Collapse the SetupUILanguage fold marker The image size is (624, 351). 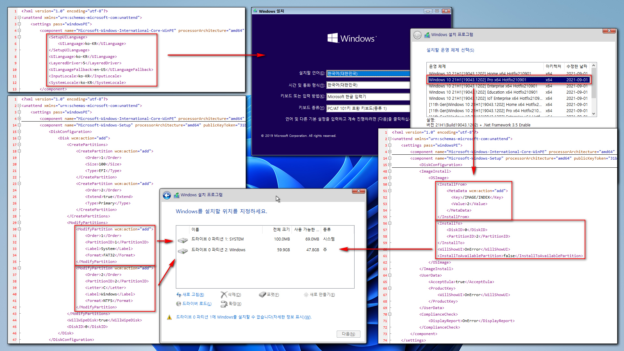pyautogui.click(x=19, y=37)
